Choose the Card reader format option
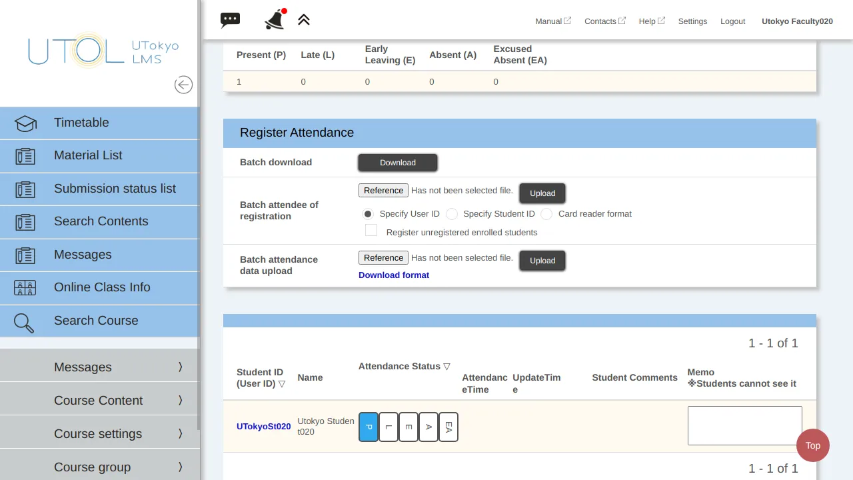 coord(546,214)
